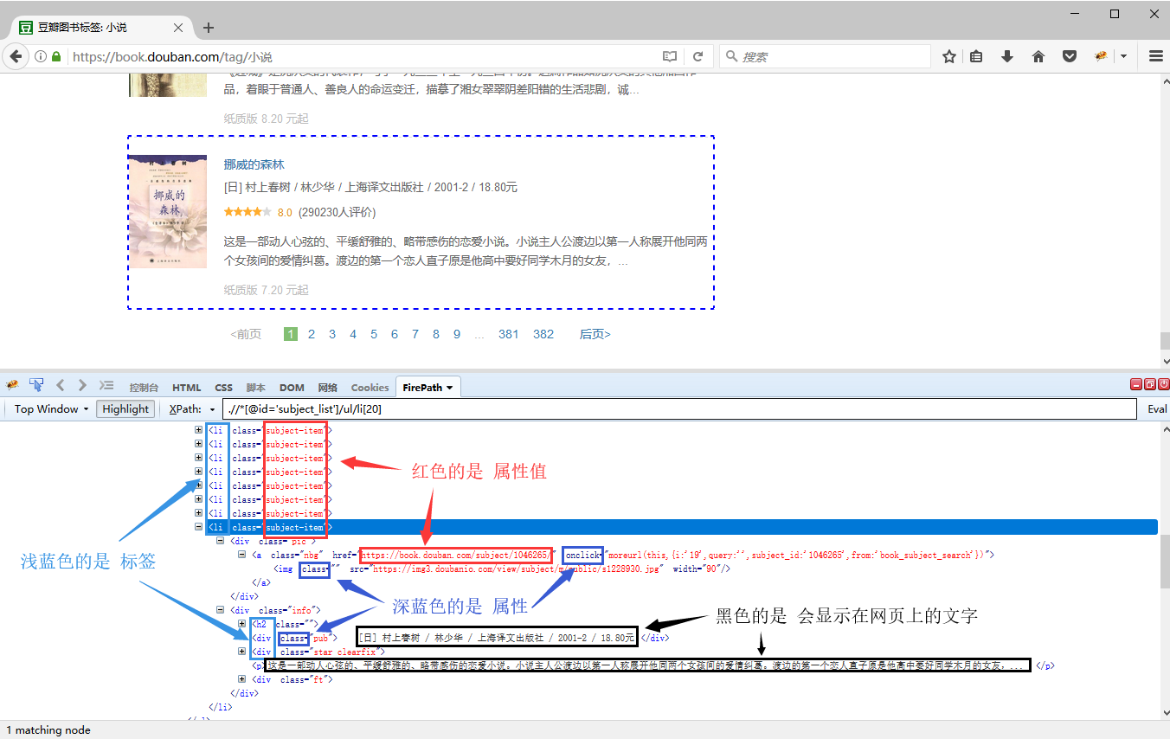Click the 挪威的森林 book cover thumbnail
This screenshot has height=739, width=1170.
168,211
